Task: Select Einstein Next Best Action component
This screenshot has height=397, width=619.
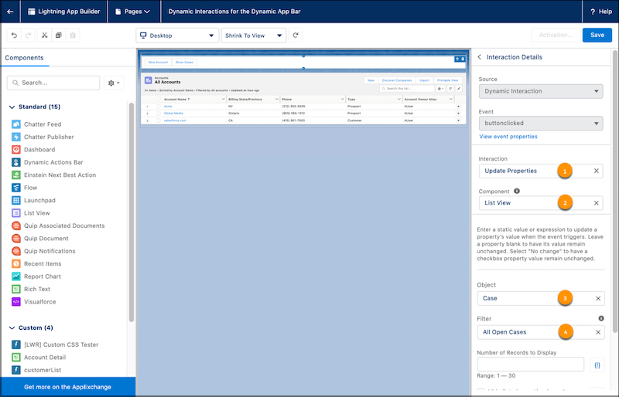Action: [x=53, y=175]
